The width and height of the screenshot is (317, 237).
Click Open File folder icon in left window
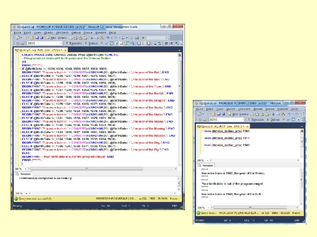(32, 38)
